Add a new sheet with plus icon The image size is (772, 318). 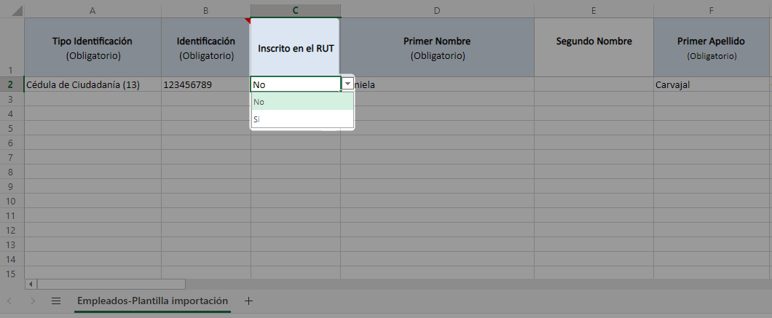pos(248,301)
